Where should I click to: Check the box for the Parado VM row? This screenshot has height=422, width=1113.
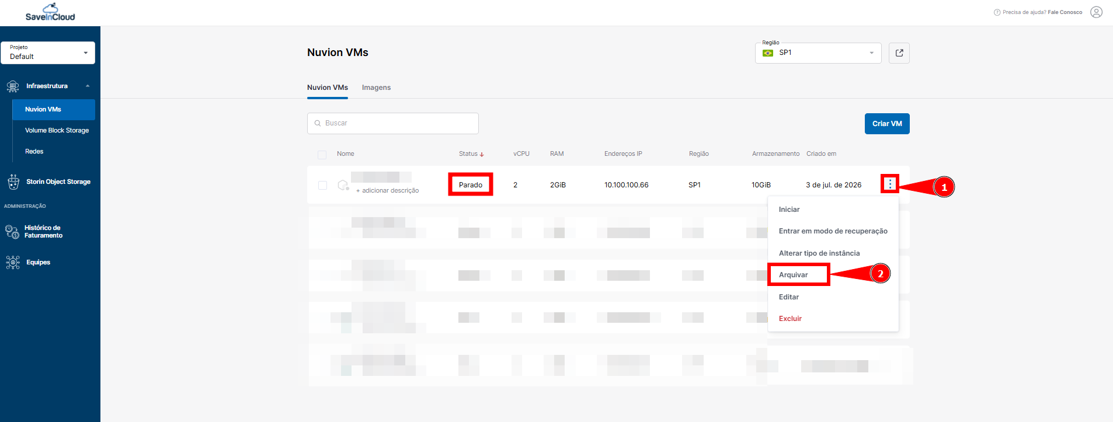322,185
